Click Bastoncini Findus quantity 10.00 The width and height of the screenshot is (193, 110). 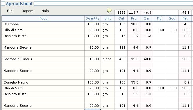(x=92, y=59)
